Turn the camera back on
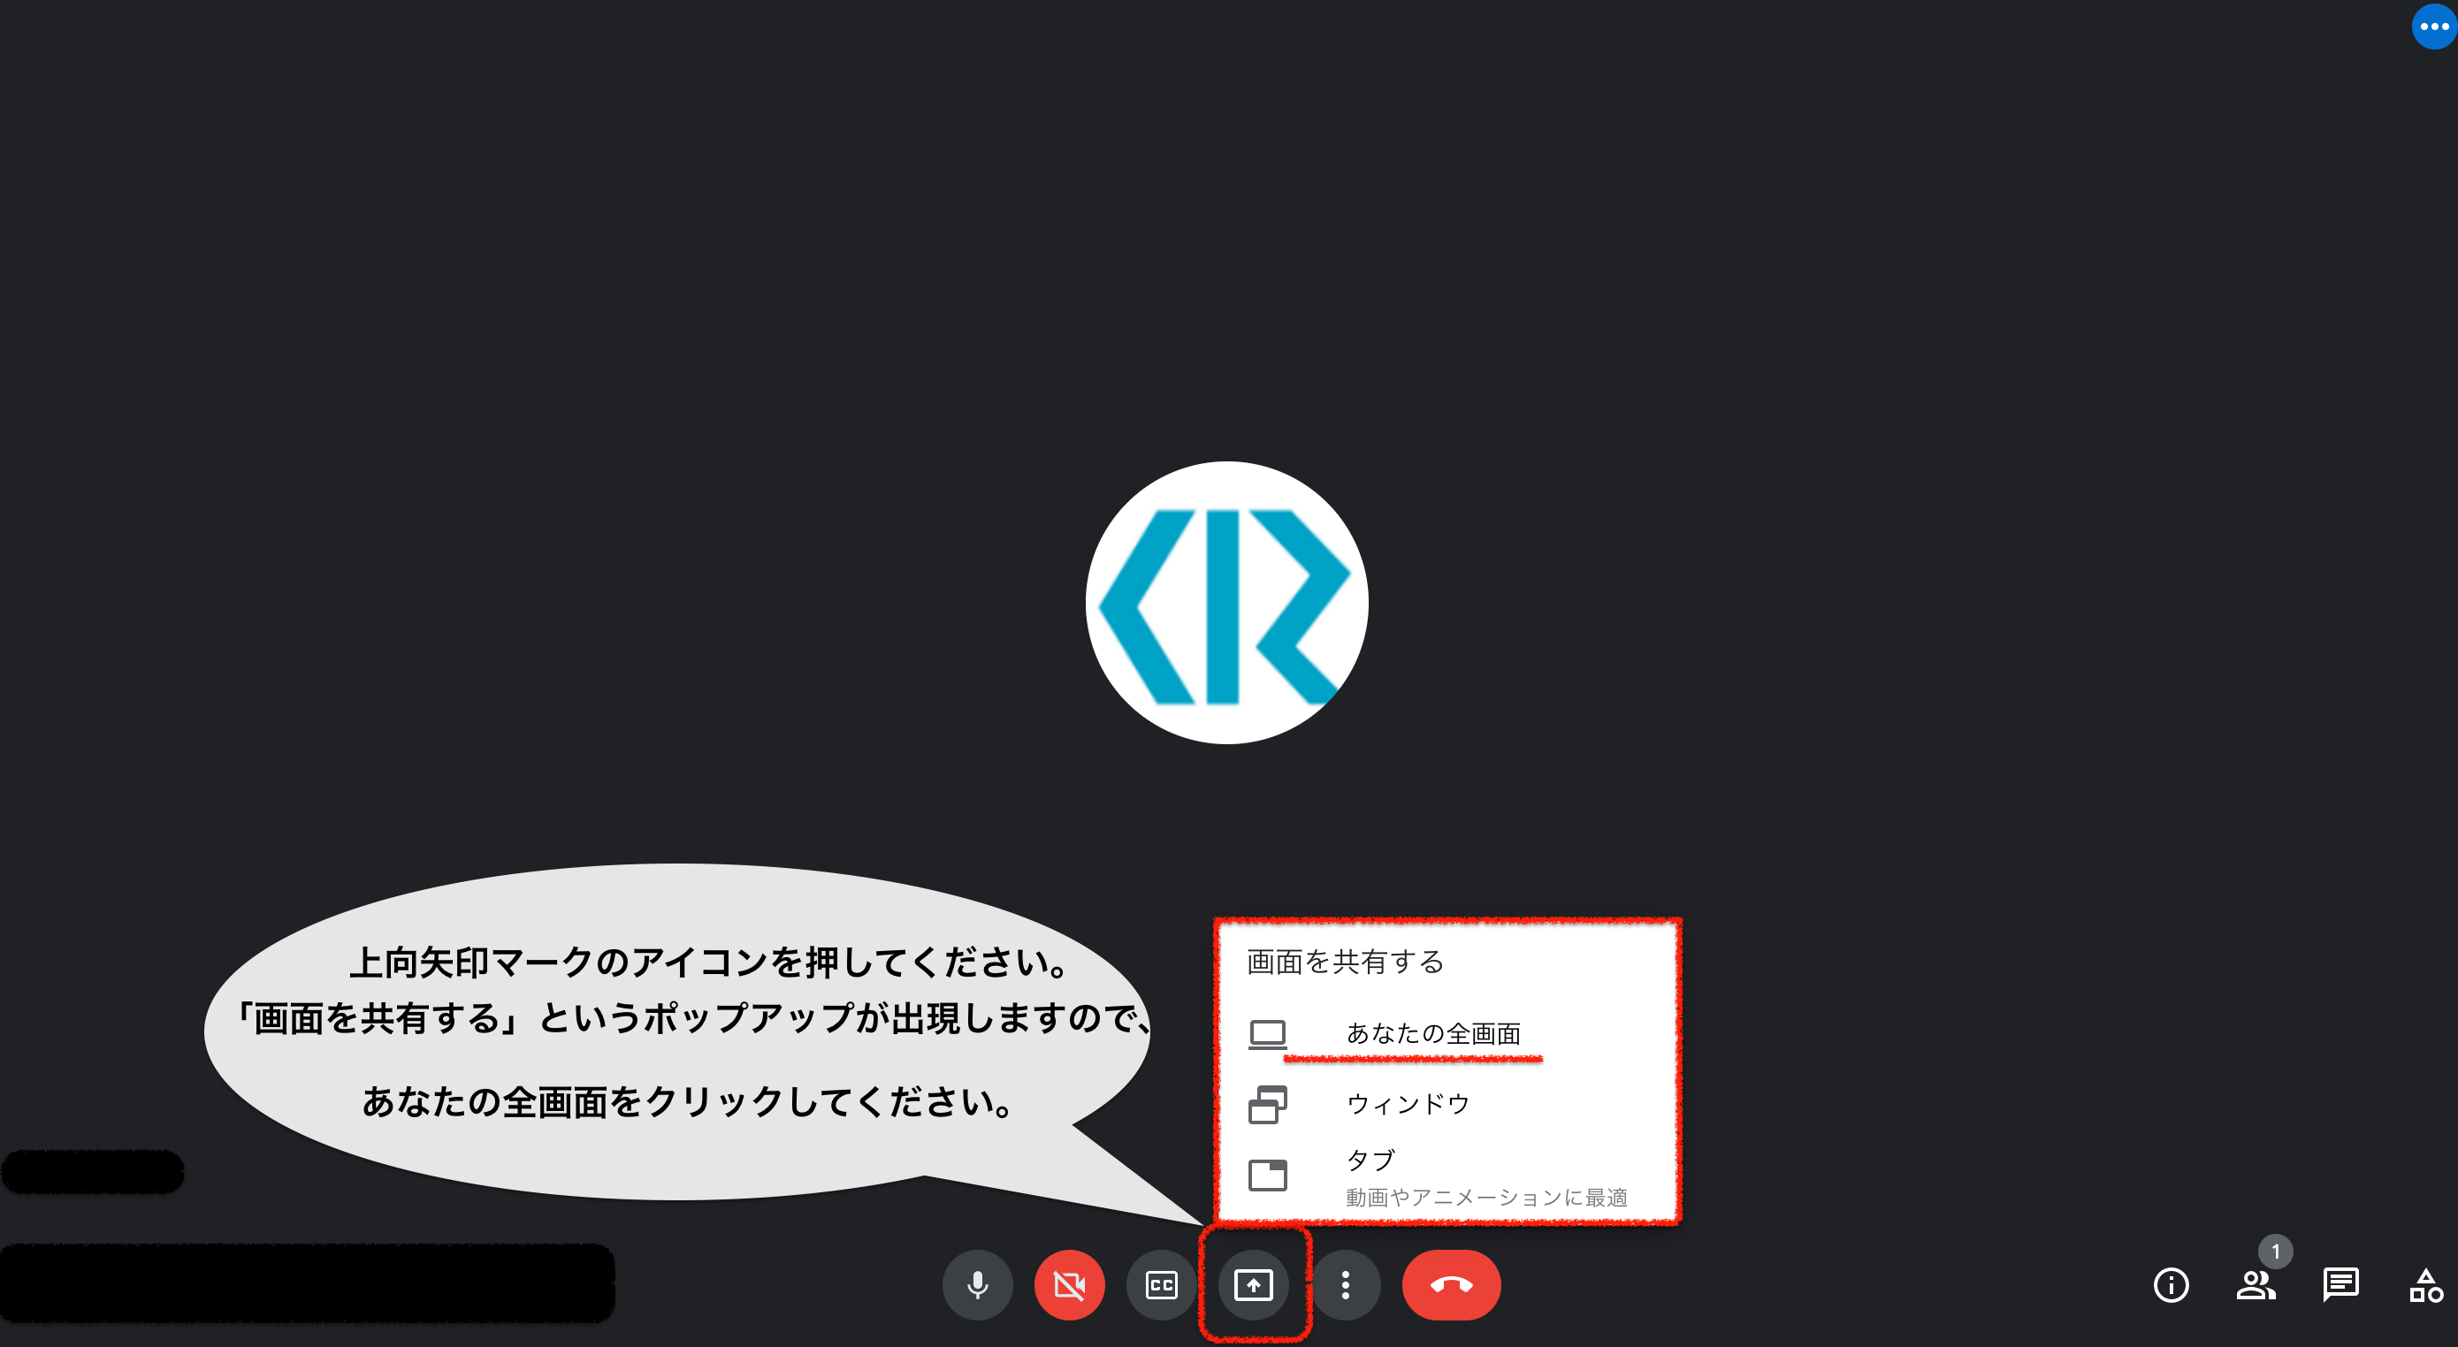Screen dimensions: 2458x1347 (1069, 1285)
